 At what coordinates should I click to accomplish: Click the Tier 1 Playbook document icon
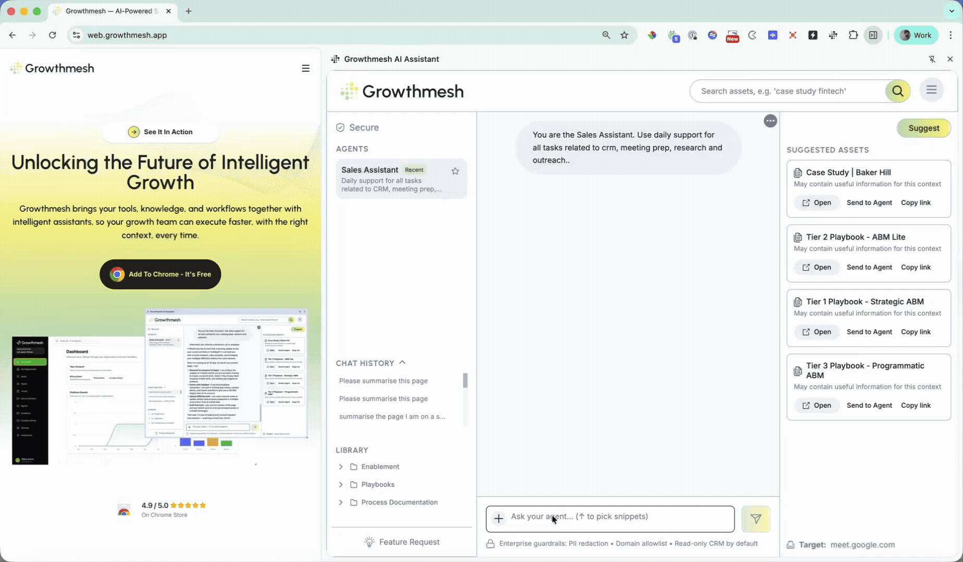[798, 302]
